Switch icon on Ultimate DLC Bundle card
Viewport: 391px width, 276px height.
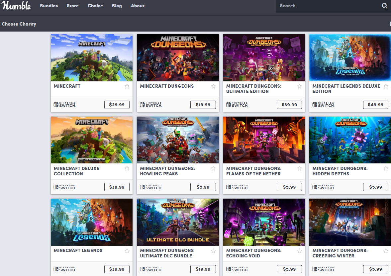pos(151,269)
